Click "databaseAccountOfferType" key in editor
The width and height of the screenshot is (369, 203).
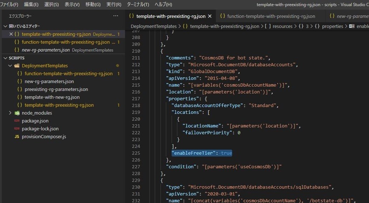pyautogui.click(x=207, y=106)
